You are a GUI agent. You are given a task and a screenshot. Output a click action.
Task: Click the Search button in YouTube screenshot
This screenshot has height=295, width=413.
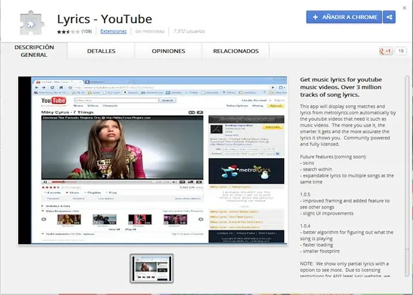click(x=168, y=100)
